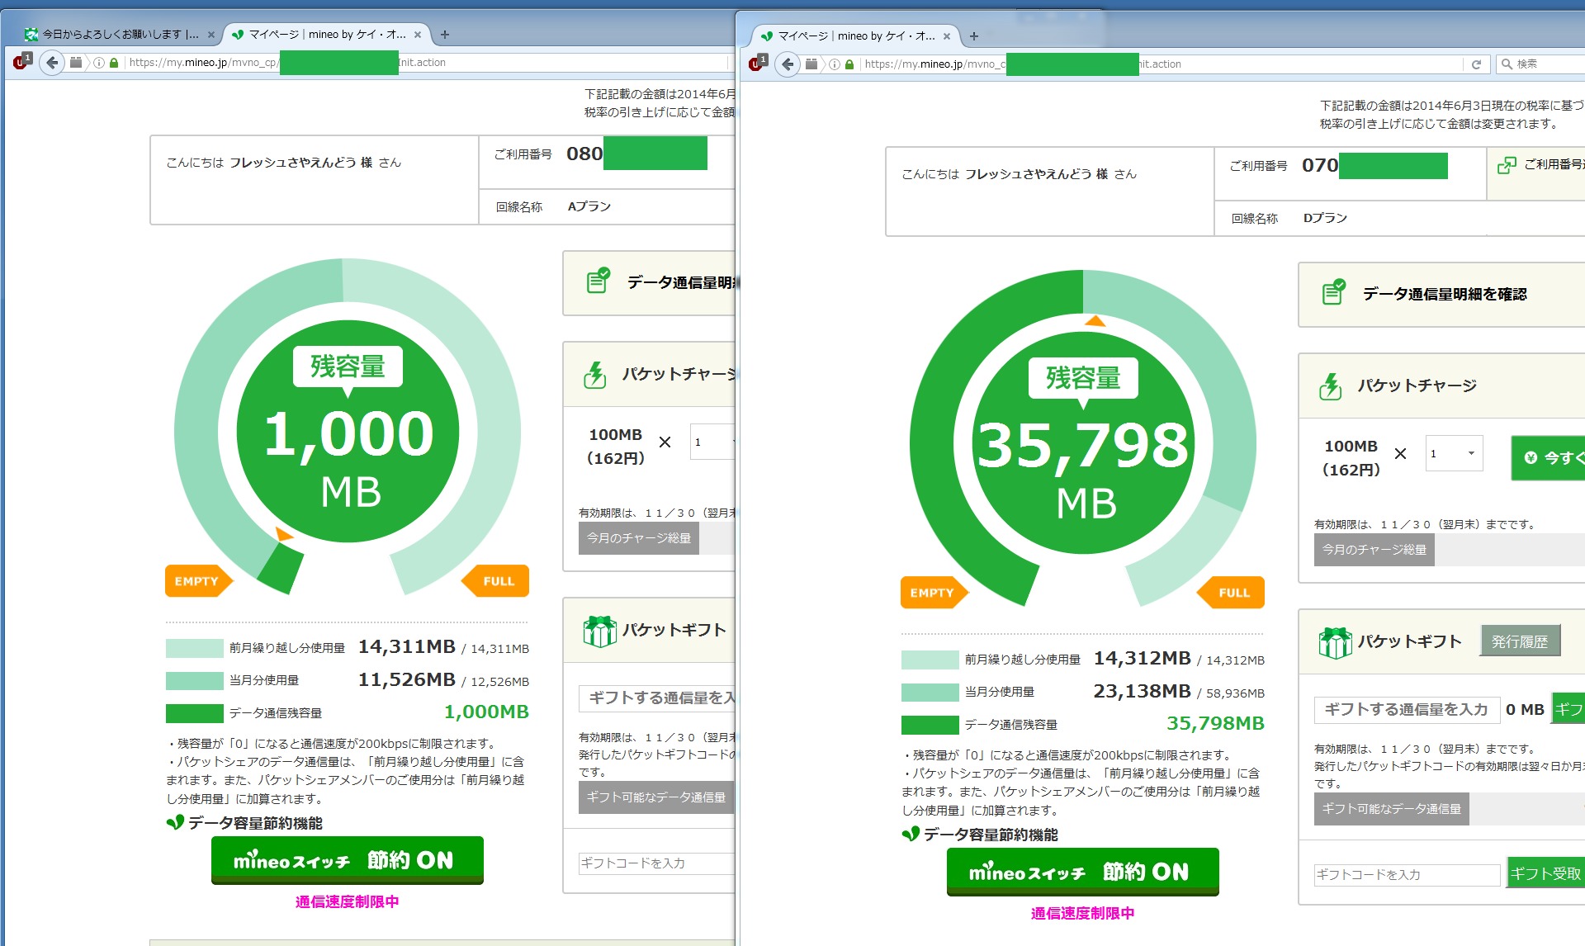Toggle mineoスイッチ 節約 ON in right window
The image size is (1585, 946).
tap(1082, 872)
